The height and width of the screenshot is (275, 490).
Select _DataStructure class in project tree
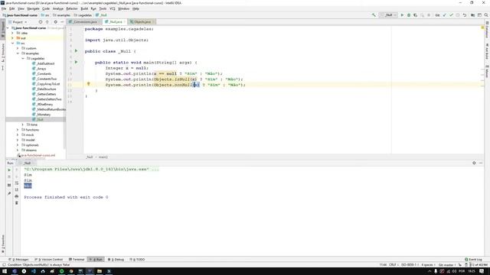coord(44,89)
